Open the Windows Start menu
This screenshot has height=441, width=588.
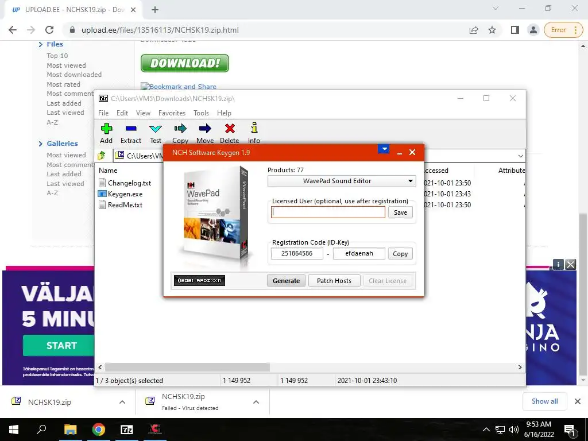[14, 430]
